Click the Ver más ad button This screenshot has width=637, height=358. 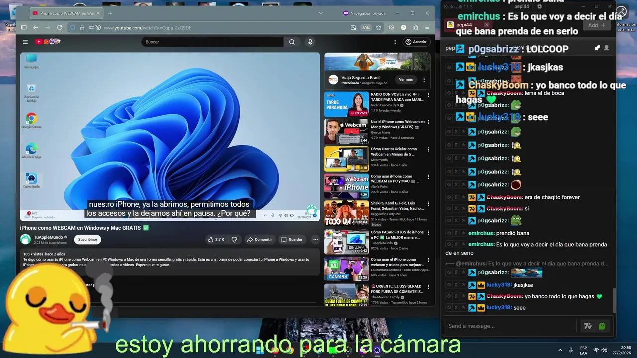pyautogui.click(x=406, y=79)
